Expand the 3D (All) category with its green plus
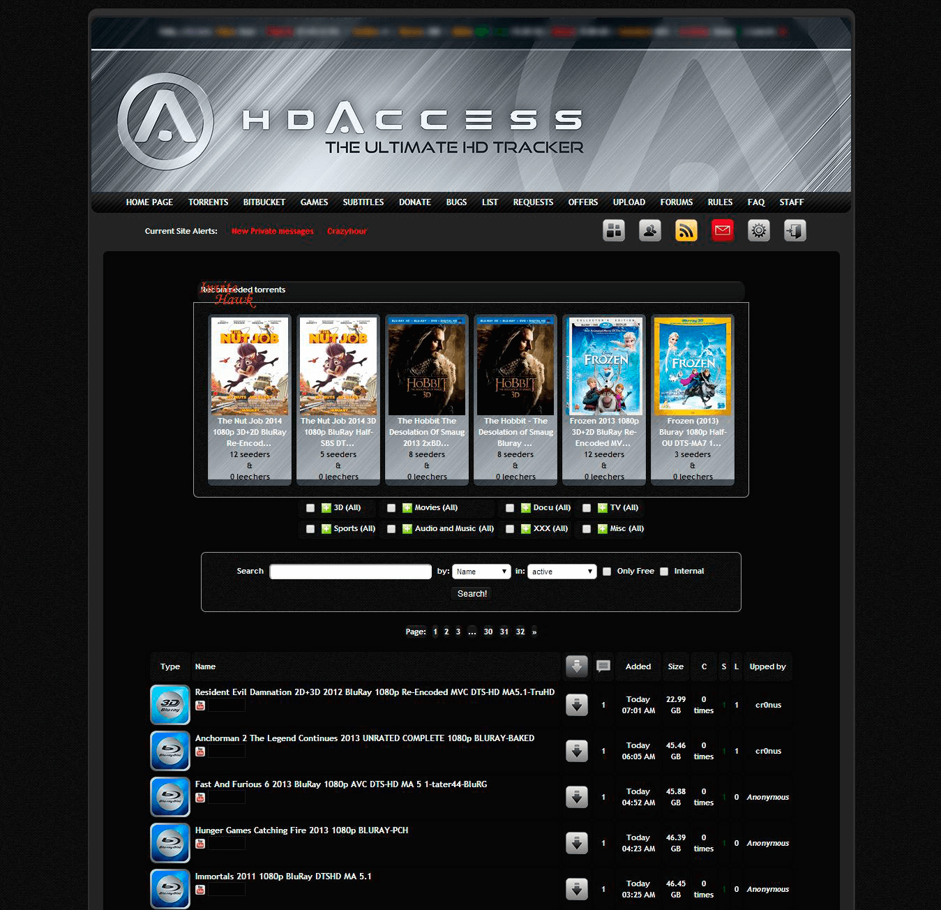 click(x=326, y=508)
